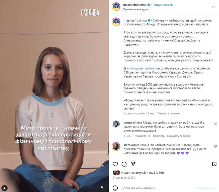Show tagged people on the video
The width and height of the screenshot is (219, 192).
pos(5,188)
